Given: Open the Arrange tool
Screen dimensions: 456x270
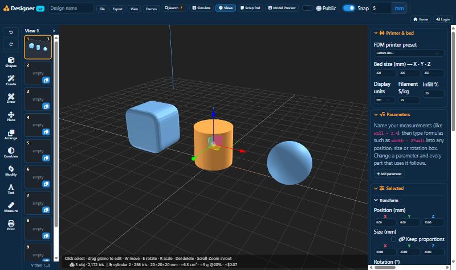Looking at the screenshot, I should pyautogui.click(x=11, y=135).
